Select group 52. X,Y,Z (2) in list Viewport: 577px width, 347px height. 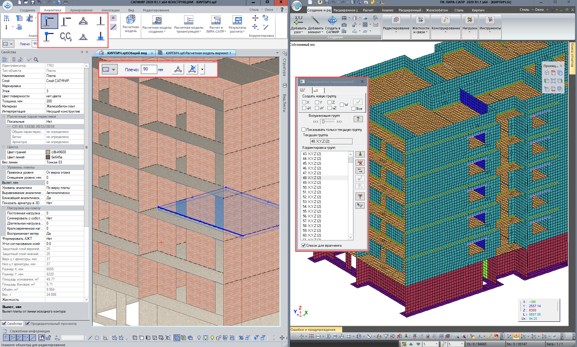point(312,197)
